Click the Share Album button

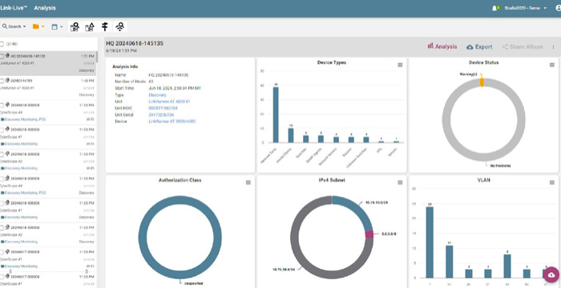523,47
